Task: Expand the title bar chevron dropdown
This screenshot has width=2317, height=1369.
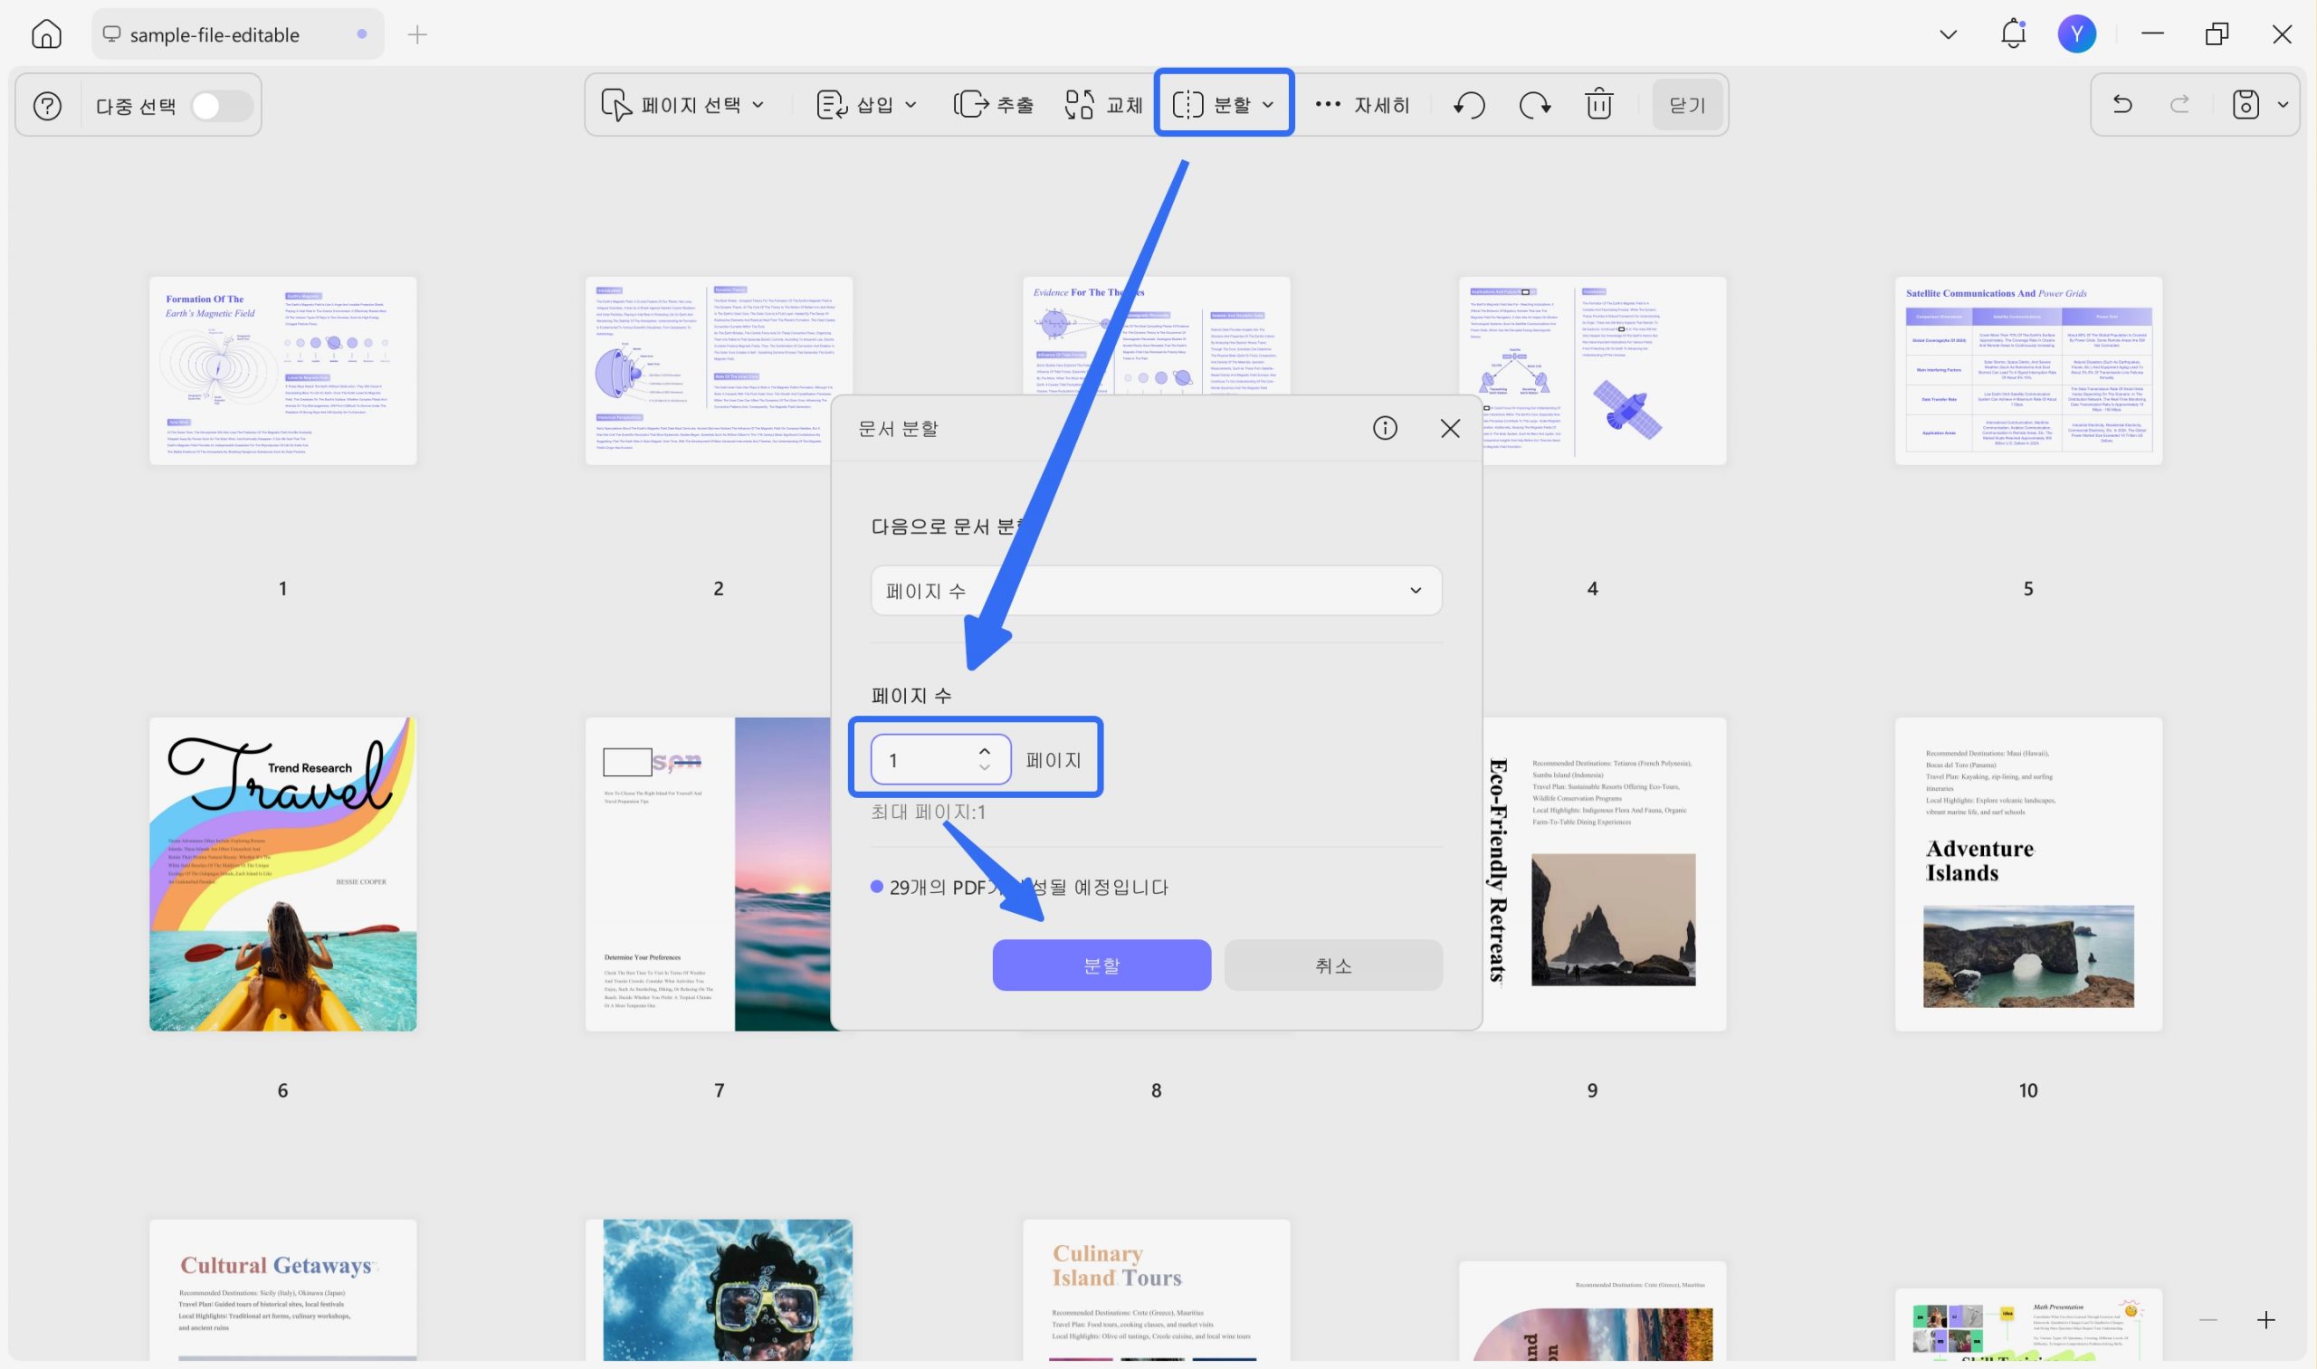Action: [x=1948, y=34]
